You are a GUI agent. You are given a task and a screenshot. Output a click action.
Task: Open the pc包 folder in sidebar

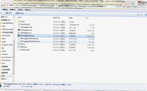[x=4, y=42]
